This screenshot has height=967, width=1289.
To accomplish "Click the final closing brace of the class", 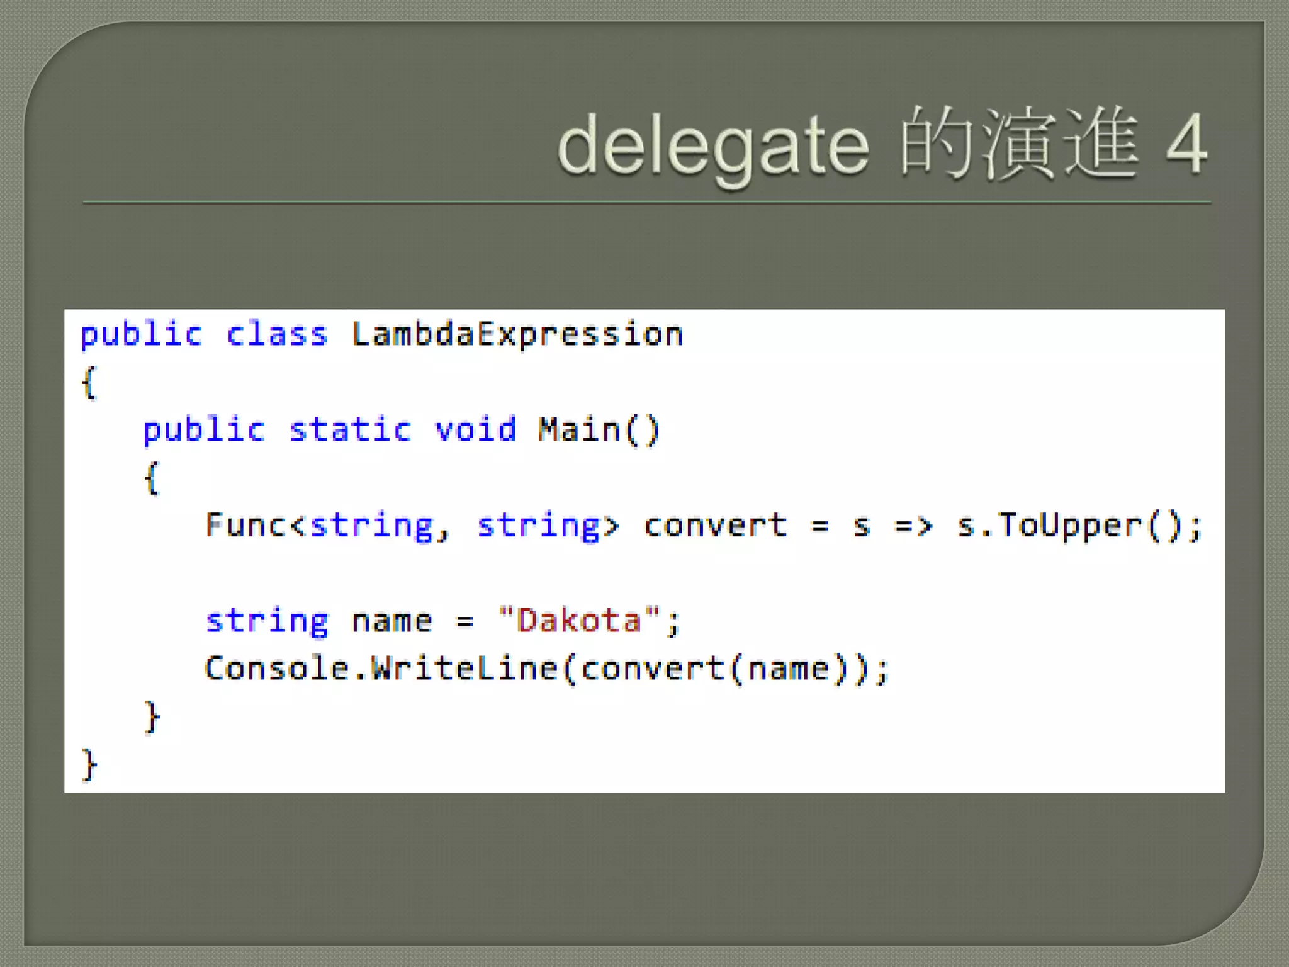I will pos(89,765).
